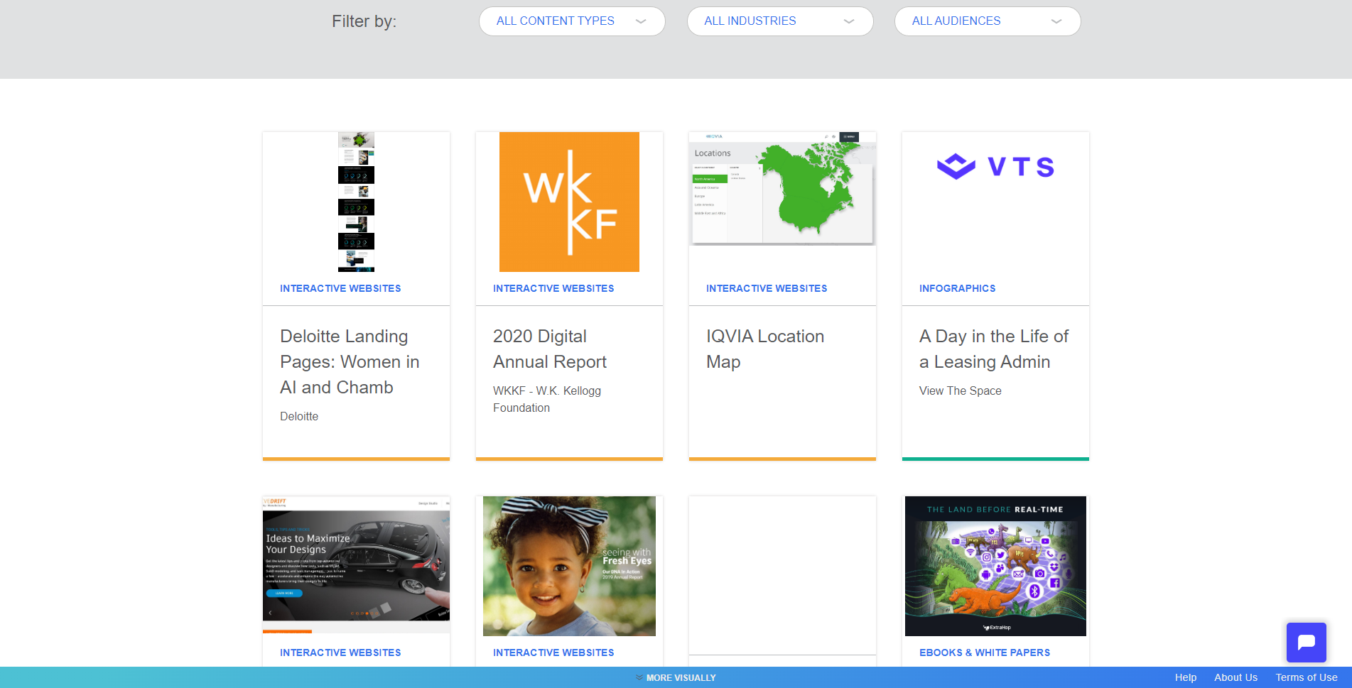Open the Seeing with Fresh Eyes thumbnail
1352x688 pixels.
click(569, 566)
